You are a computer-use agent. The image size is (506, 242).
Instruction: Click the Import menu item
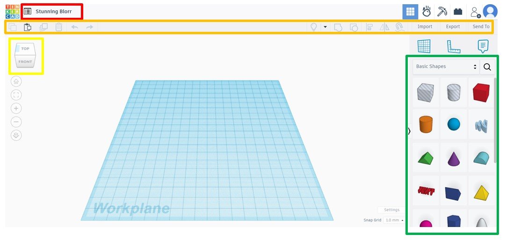point(425,27)
